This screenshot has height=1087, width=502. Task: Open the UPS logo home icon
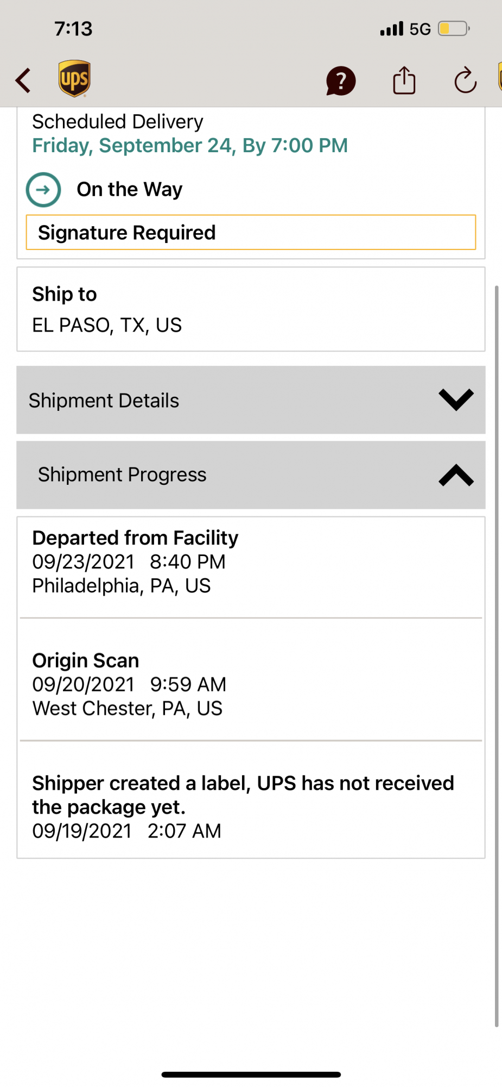click(74, 78)
